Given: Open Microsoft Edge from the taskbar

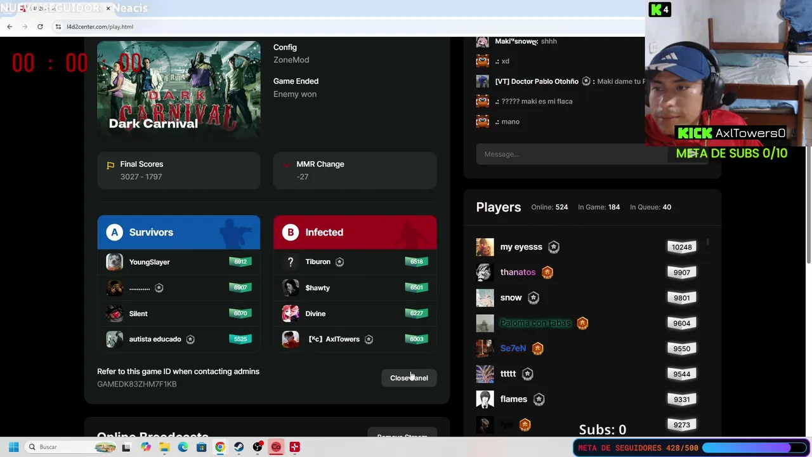Looking at the screenshot, I should [x=183, y=447].
